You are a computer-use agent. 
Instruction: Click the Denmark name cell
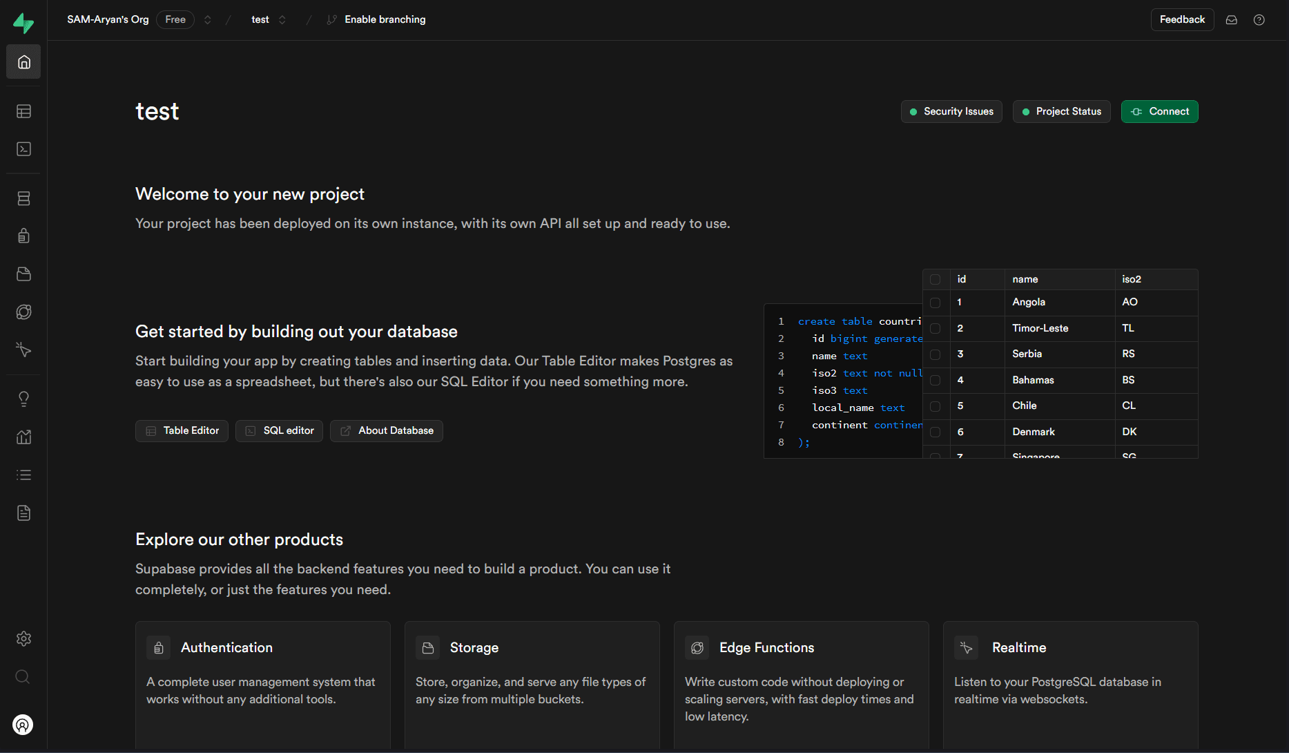tap(1059, 432)
